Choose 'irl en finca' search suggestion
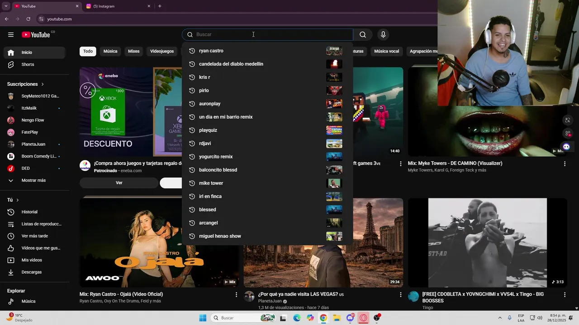The height and width of the screenshot is (325, 579). pyautogui.click(x=267, y=196)
